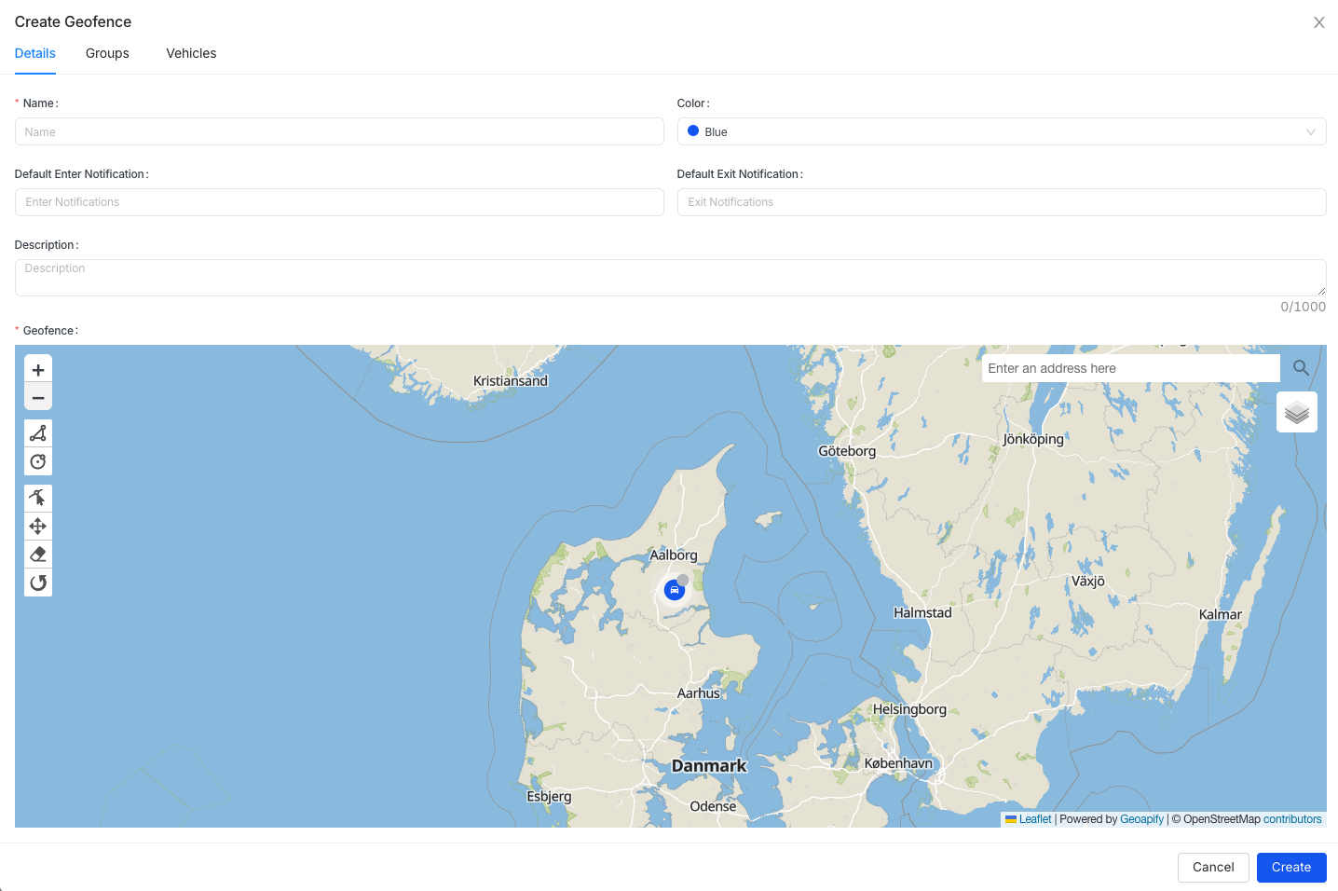Screen dimensions: 1338x891
Task: Open the Color dropdown showing Blue
Action: click(1002, 131)
